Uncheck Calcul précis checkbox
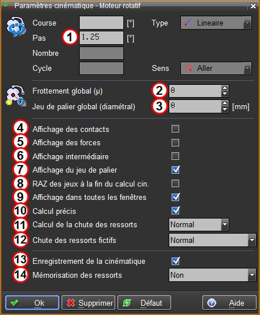 pyautogui.click(x=176, y=211)
